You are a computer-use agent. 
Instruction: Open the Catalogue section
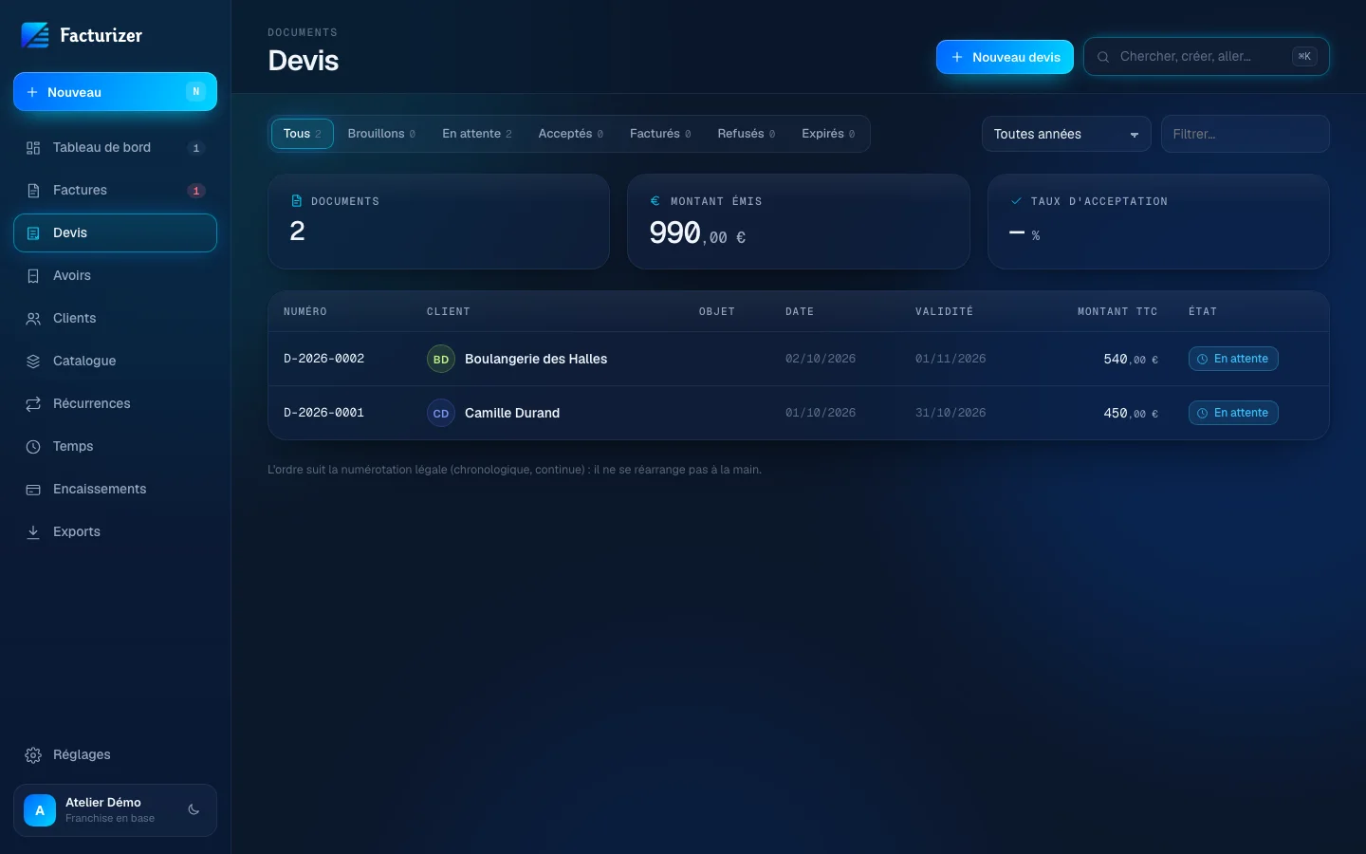(x=115, y=361)
